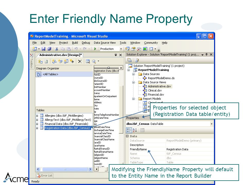The image size is (247, 185).
Task: Expand the Financial Data table node
Action: [37, 124]
